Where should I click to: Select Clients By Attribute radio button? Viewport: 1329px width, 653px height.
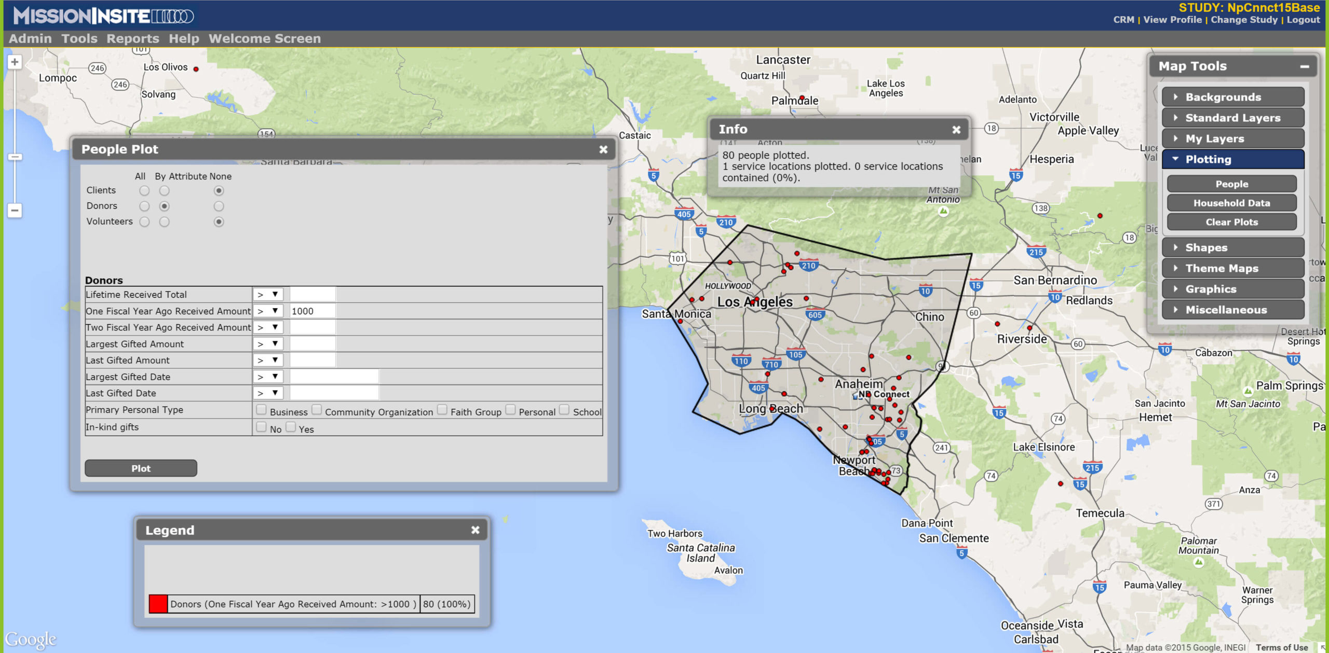click(165, 191)
